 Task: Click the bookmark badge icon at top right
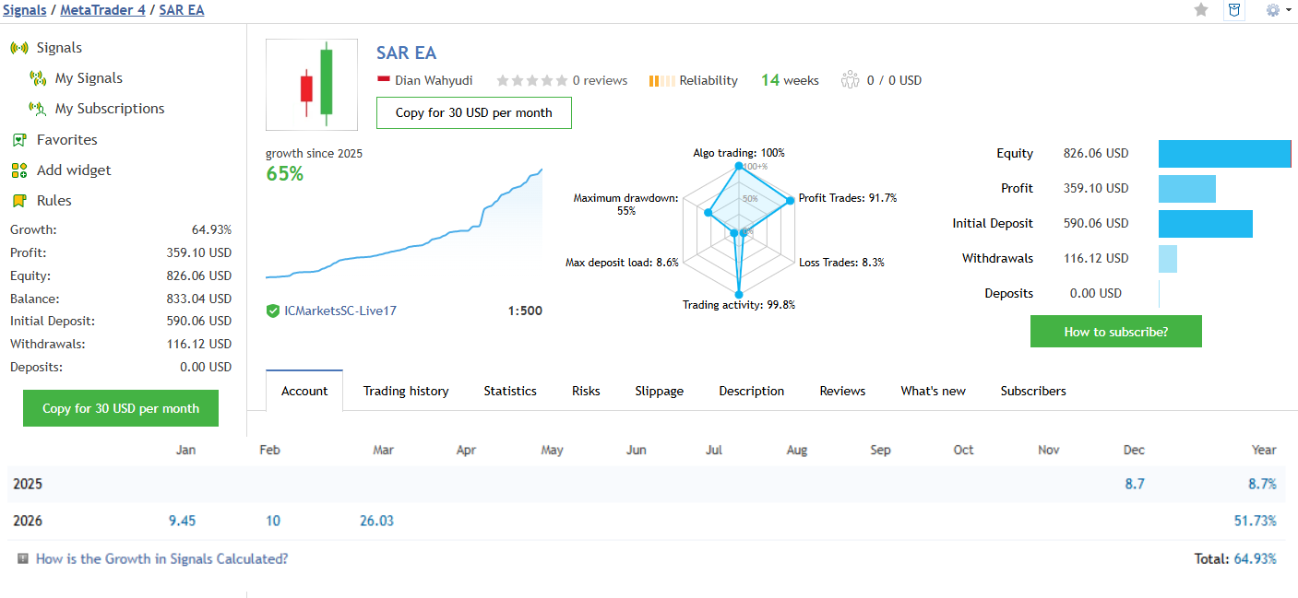pos(1233,10)
